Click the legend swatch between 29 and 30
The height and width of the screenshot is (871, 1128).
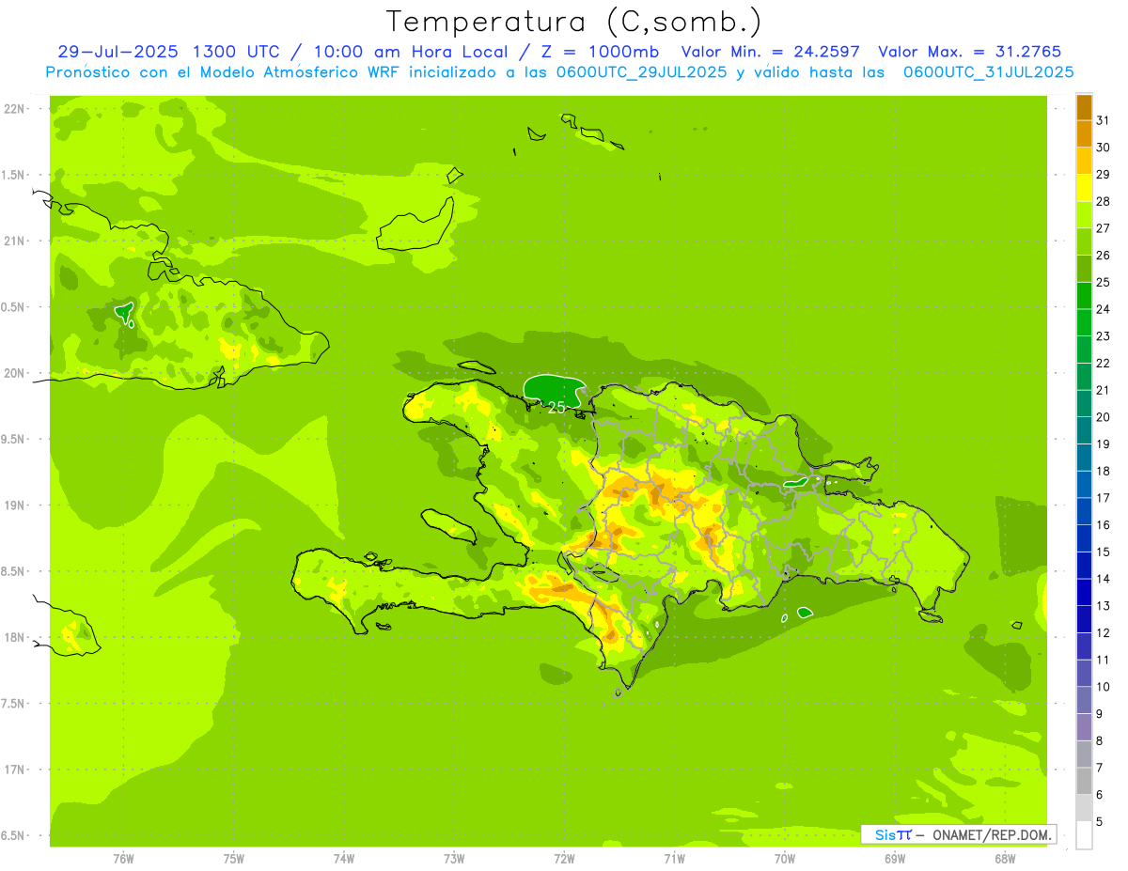(x=1084, y=161)
